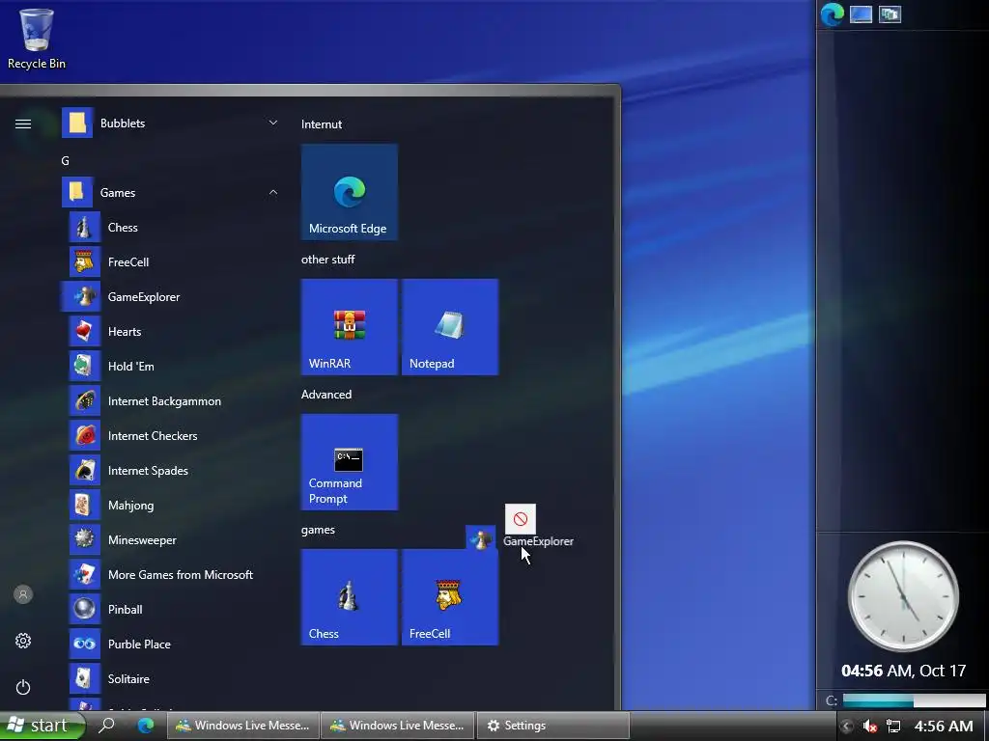
Task: Open the user account icon in Start menu
Action: pyautogui.click(x=23, y=594)
